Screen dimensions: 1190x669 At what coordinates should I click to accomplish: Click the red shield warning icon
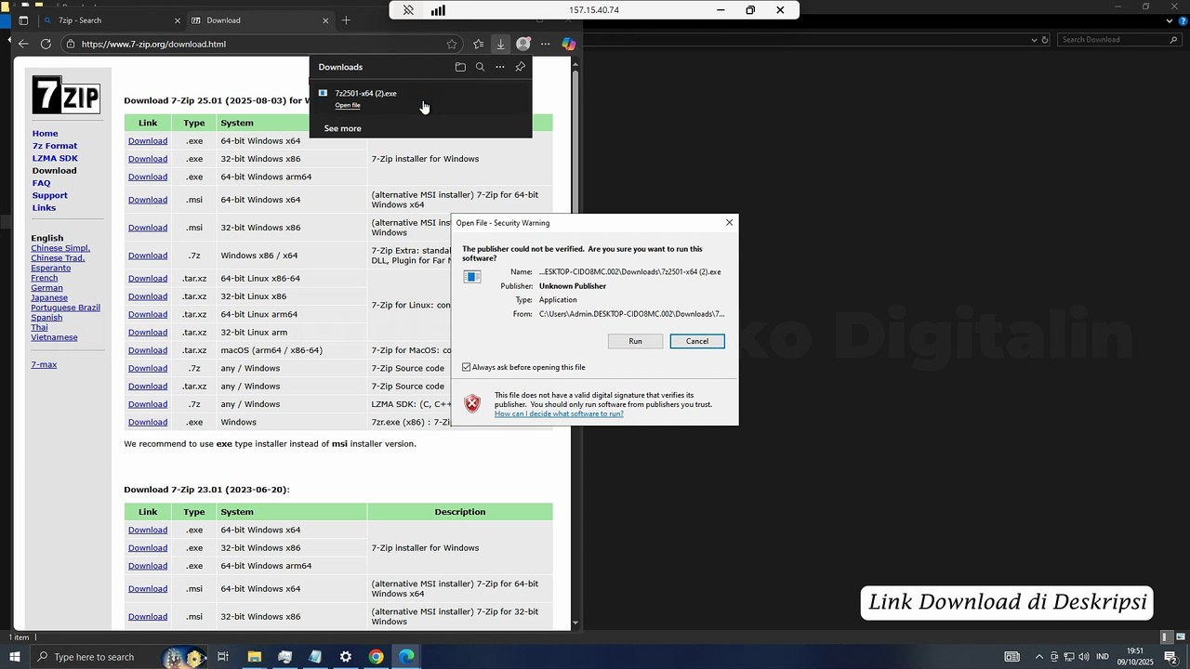tap(472, 403)
